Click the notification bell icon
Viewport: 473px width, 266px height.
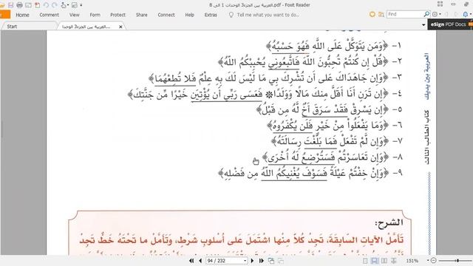pos(466,14)
